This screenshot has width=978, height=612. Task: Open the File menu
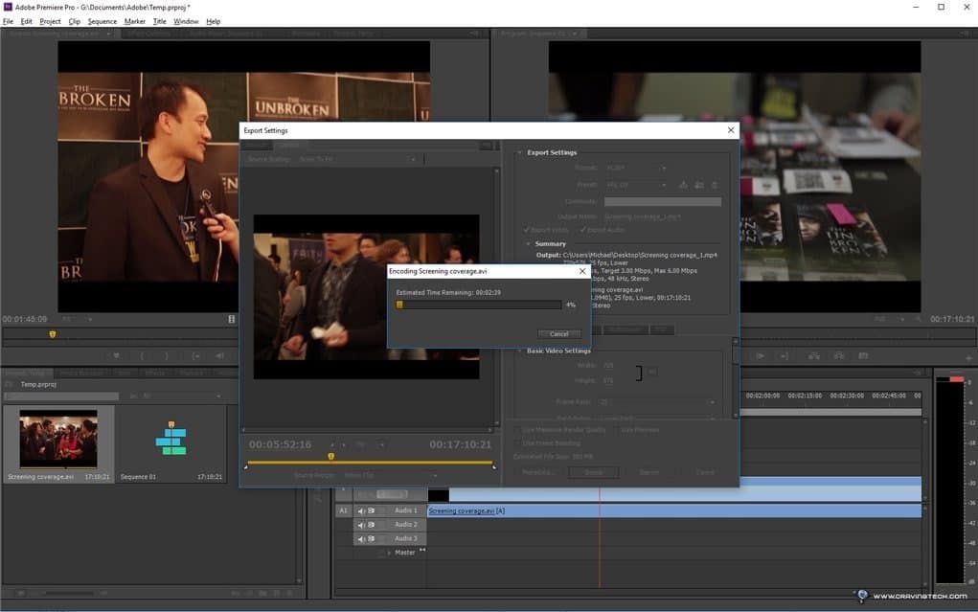pyautogui.click(x=8, y=21)
